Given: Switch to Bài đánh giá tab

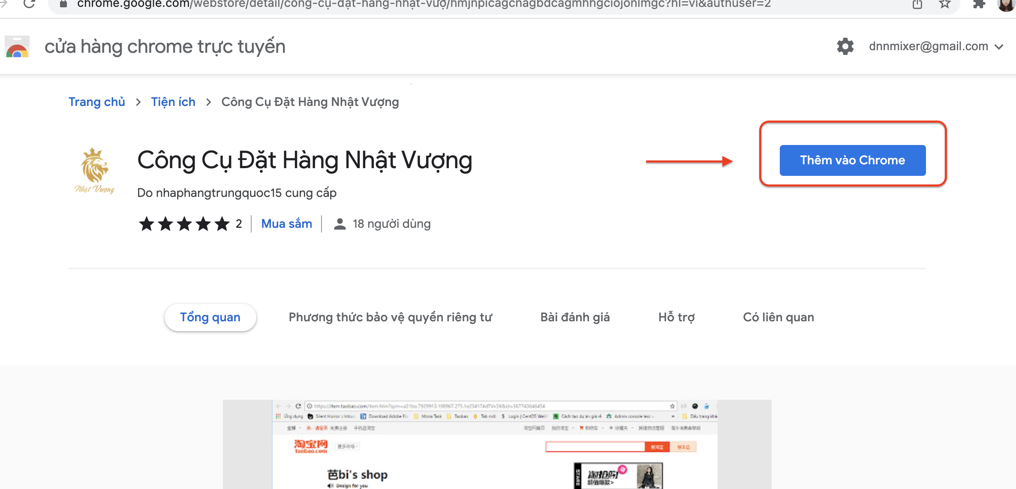Looking at the screenshot, I should 575,317.
